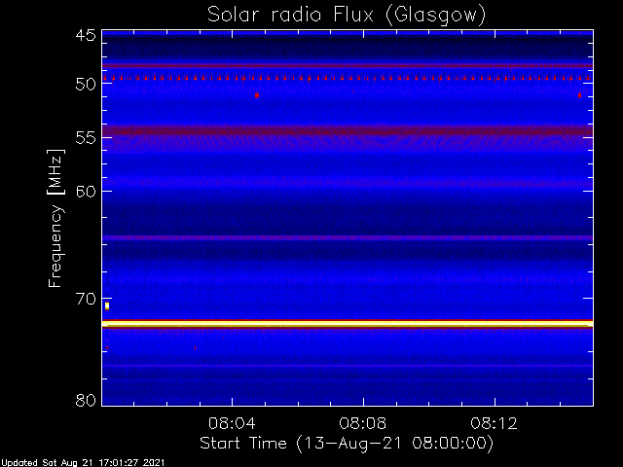Click the 55 MHz frequency label

(86, 138)
